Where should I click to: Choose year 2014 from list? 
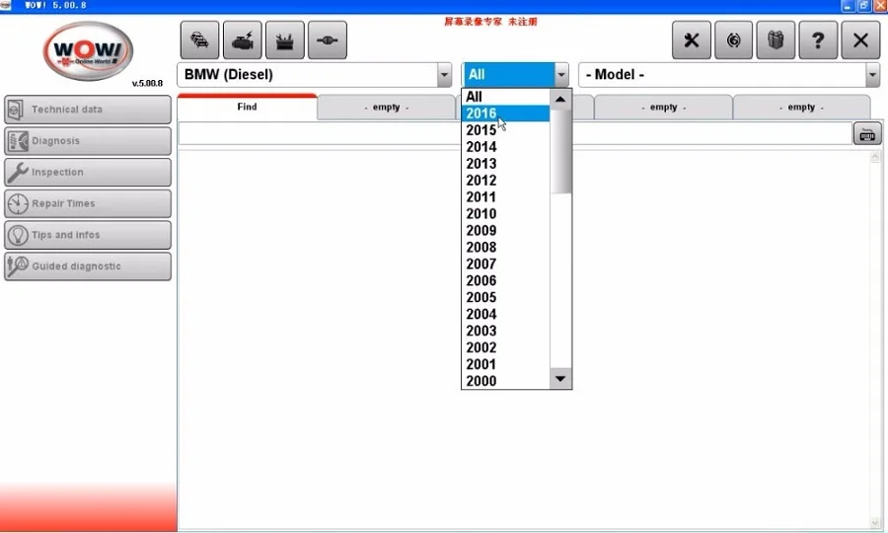click(x=506, y=147)
